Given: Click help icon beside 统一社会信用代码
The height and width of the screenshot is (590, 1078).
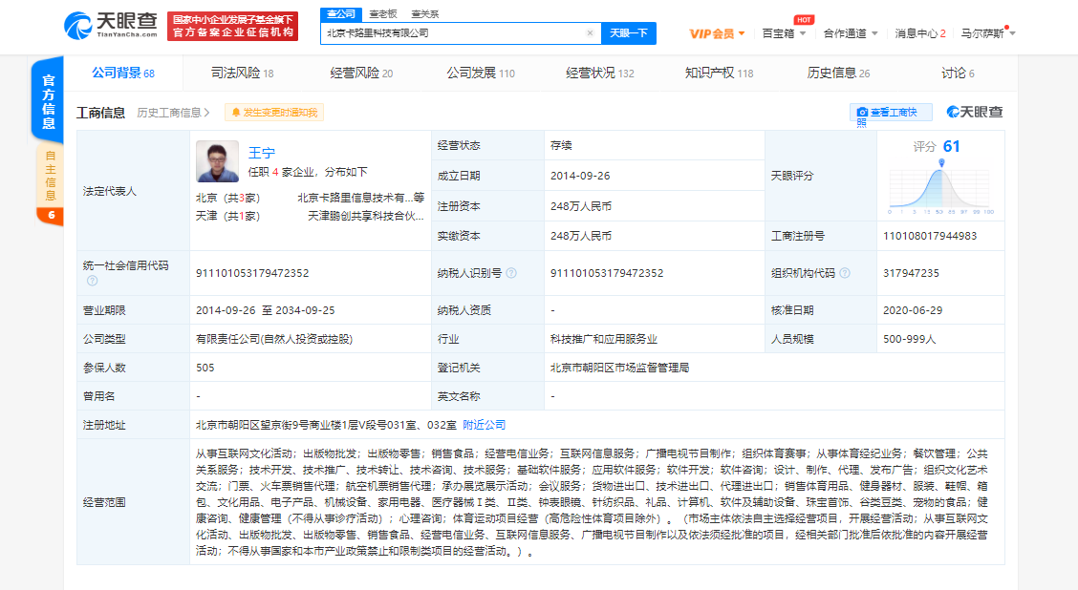Looking at the screenshot, I should (92, 281).
